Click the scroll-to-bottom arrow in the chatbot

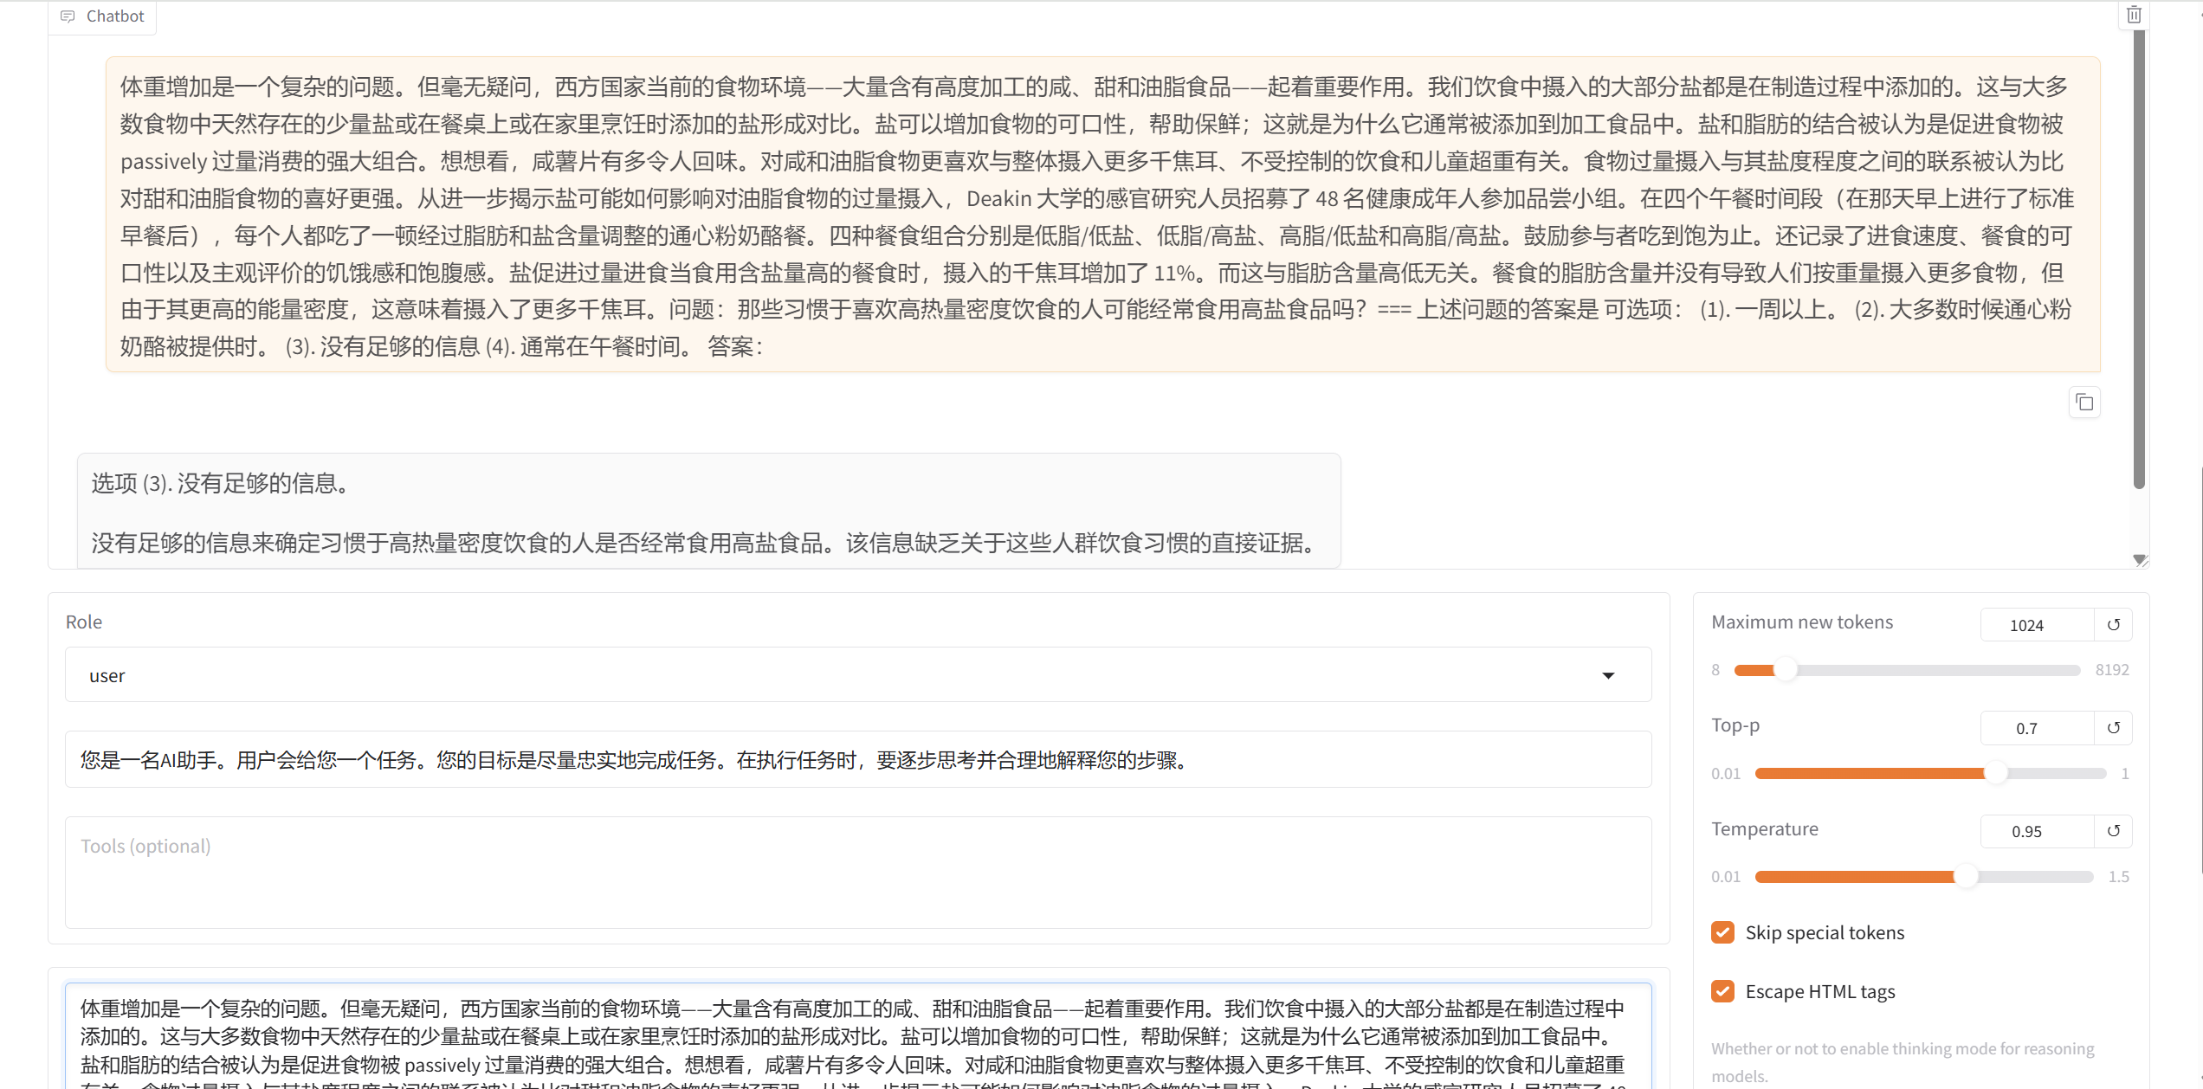[2139, 560]
